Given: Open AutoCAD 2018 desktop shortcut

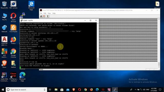Looking at the screenshot, I should coord(4,41).
